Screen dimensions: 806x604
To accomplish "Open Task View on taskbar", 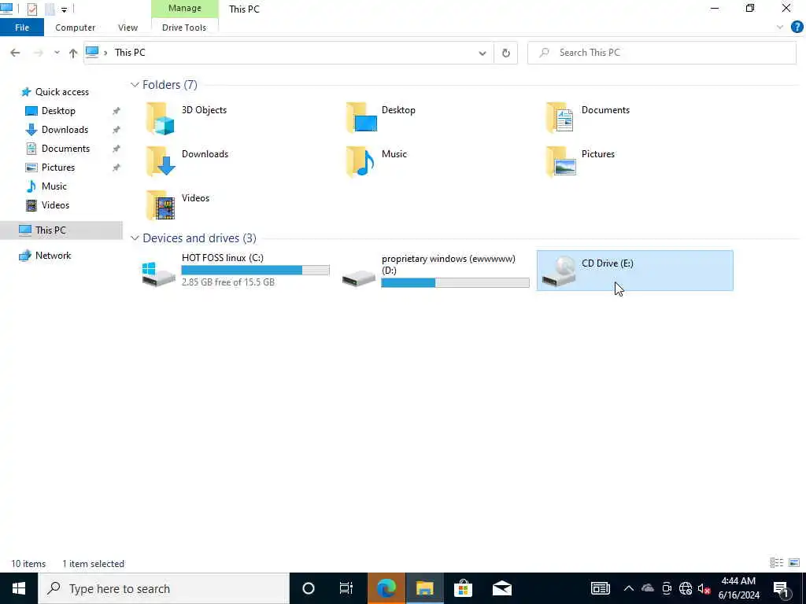I will [x=346, y=588].
